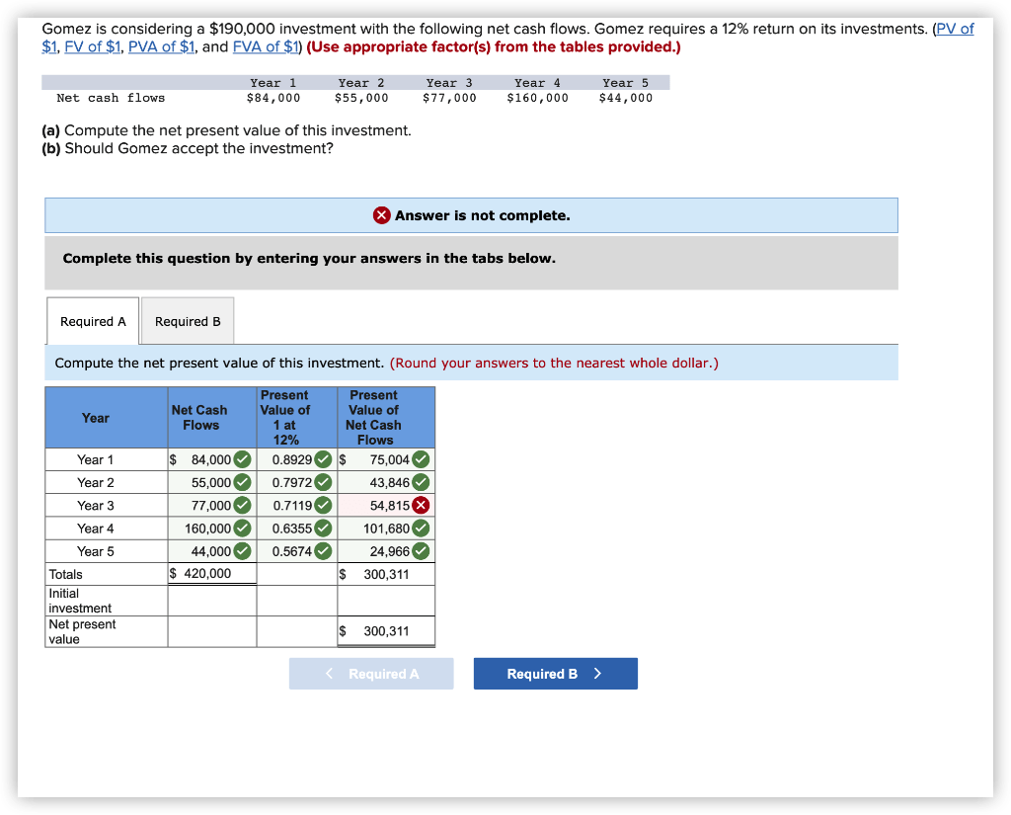Edit Year 1 present value 75,004 field

point(386,459)
